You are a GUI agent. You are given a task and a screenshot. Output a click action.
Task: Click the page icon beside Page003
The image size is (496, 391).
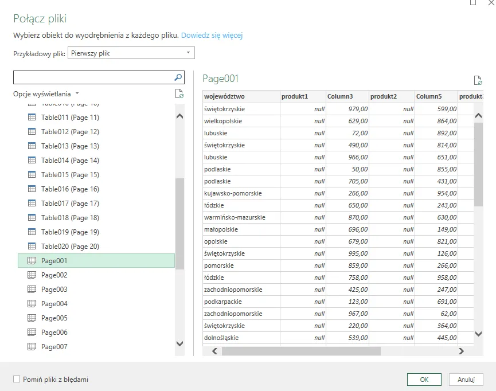(32, 290)
